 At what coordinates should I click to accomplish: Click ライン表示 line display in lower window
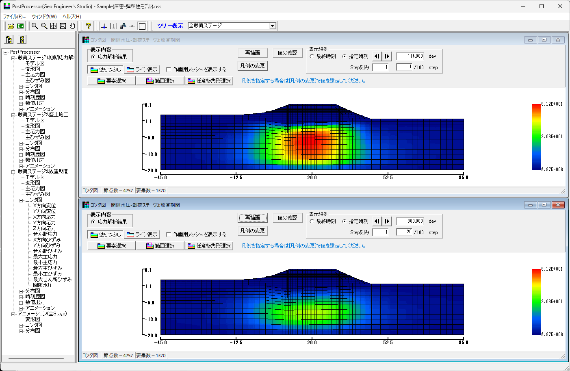point(142,234)
